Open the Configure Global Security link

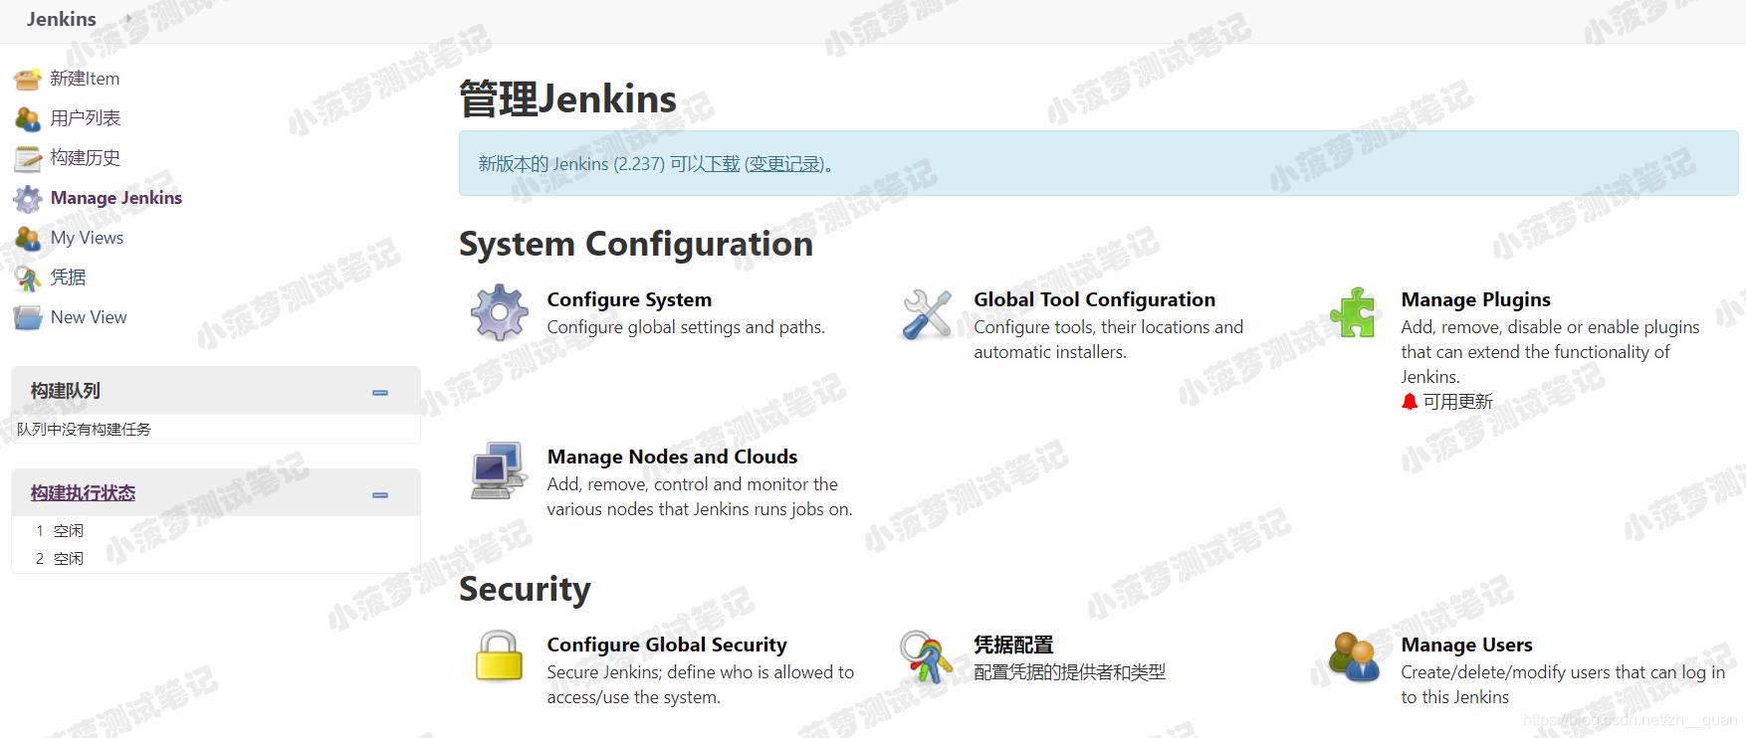click(x=667, y=645)
